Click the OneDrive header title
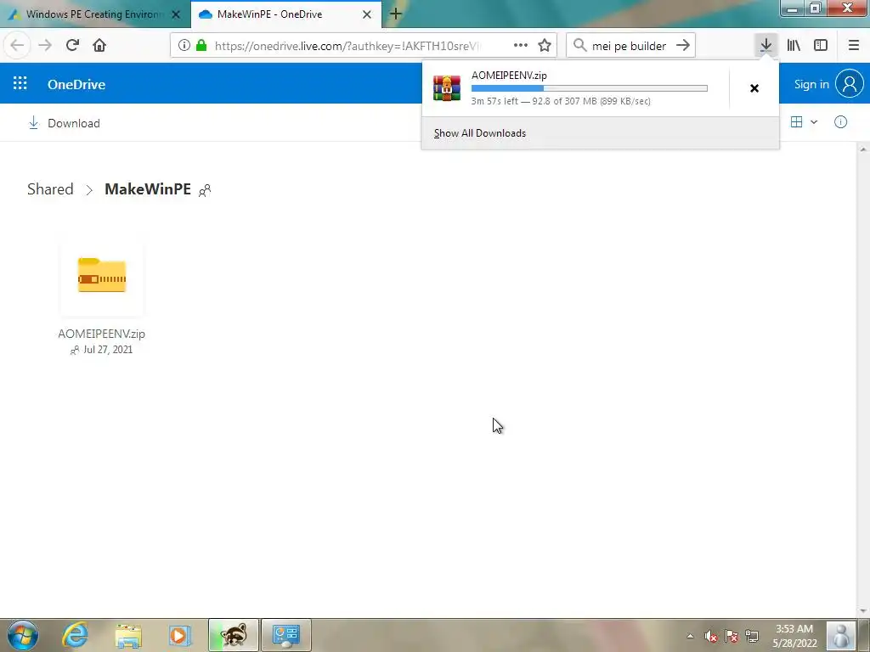This screenshot has height=652, width=870. coord(76,84)
